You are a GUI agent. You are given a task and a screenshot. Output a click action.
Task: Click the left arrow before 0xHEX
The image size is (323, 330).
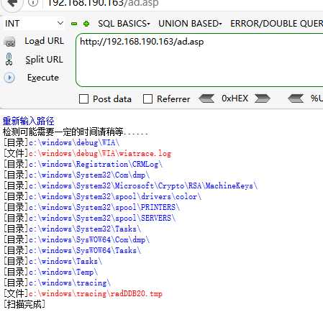206,98
